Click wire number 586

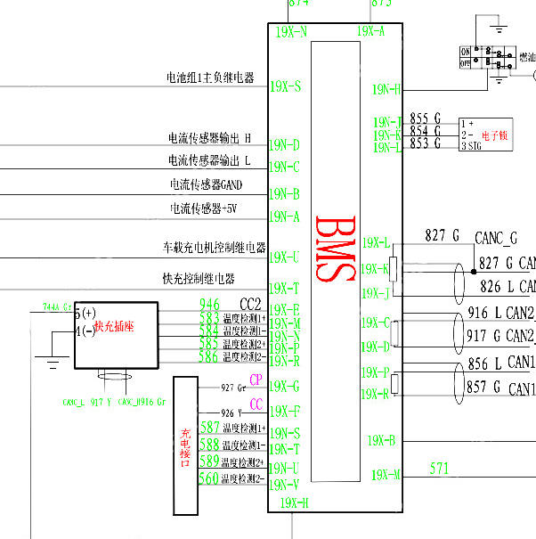pos(208,357)
